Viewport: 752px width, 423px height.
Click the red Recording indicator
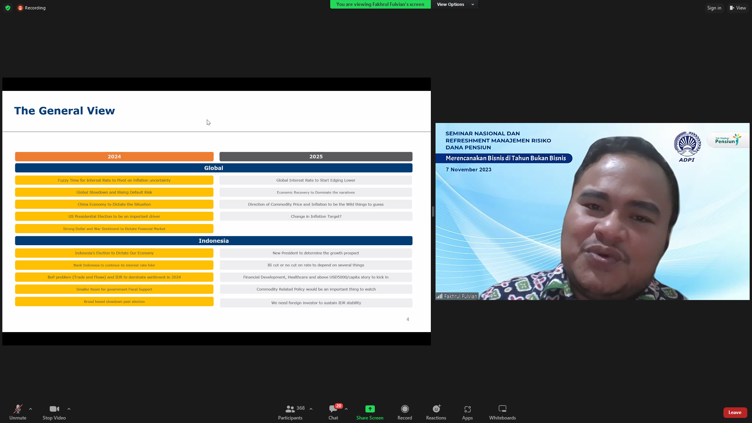[x=32, y=8]
